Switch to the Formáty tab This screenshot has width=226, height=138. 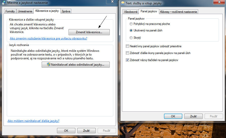click(10, 11)
